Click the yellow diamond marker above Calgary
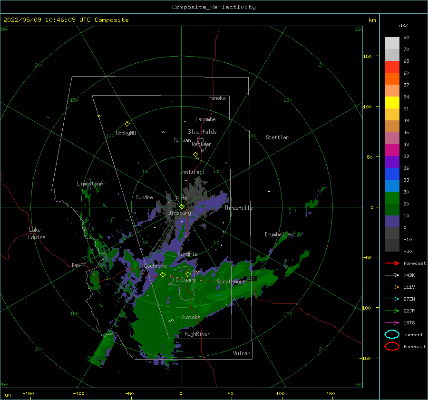The image size is (428, 400). coord(188,274)
